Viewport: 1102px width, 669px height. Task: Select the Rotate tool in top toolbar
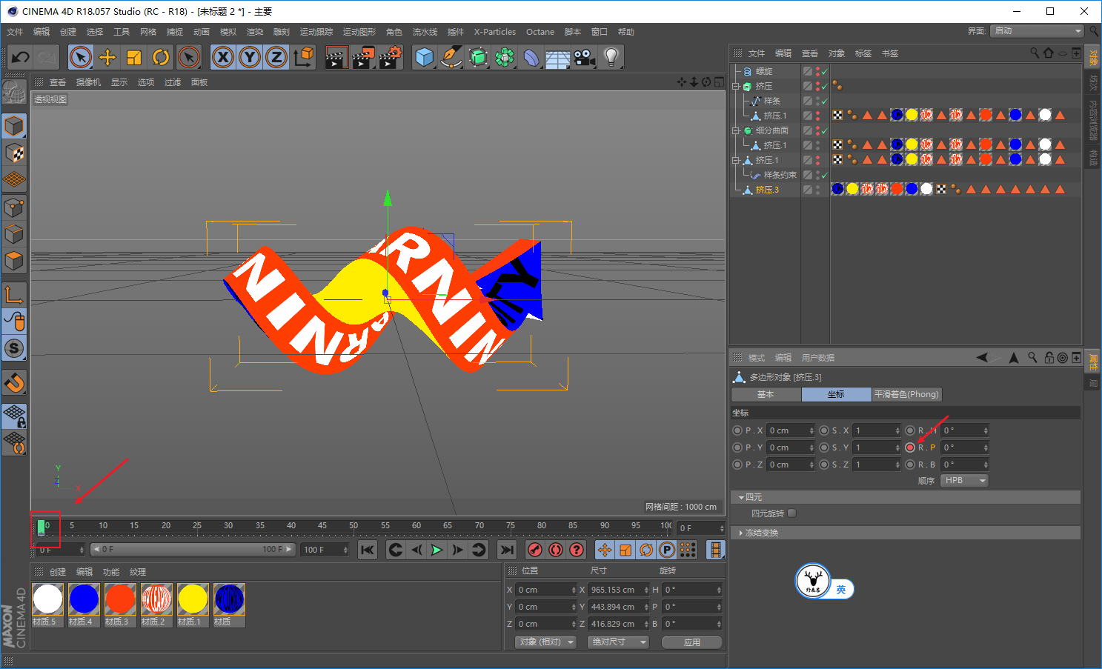(161, 57)
